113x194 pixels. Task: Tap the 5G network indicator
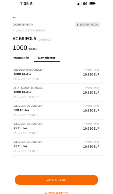(85, 4)
